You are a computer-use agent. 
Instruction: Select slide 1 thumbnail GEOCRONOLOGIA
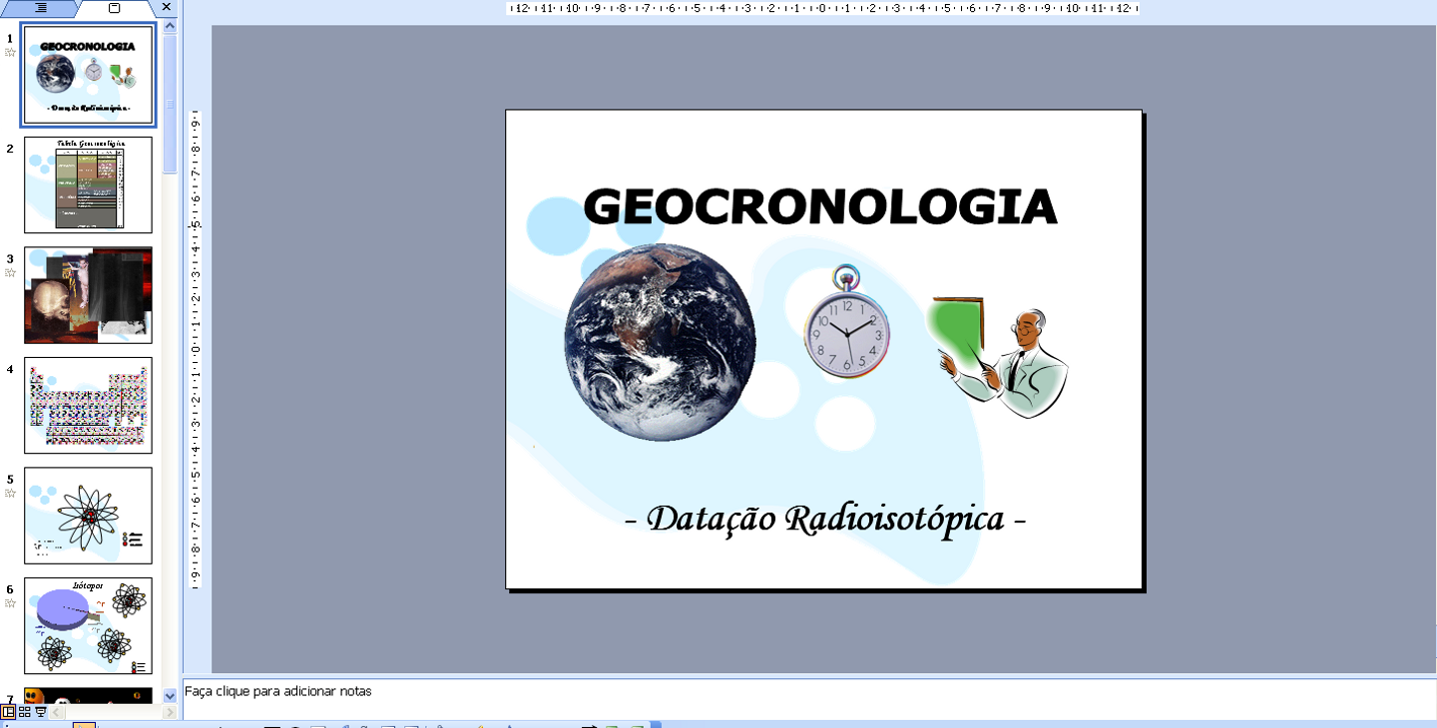click(x=88, y=75)
